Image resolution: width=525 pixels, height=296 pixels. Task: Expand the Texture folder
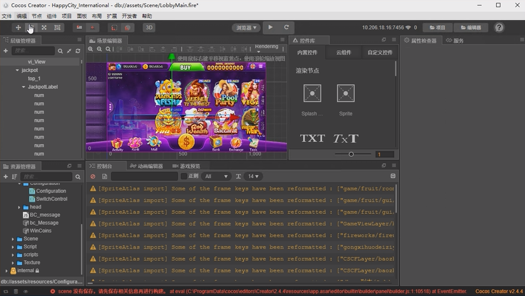click(13, 263)
